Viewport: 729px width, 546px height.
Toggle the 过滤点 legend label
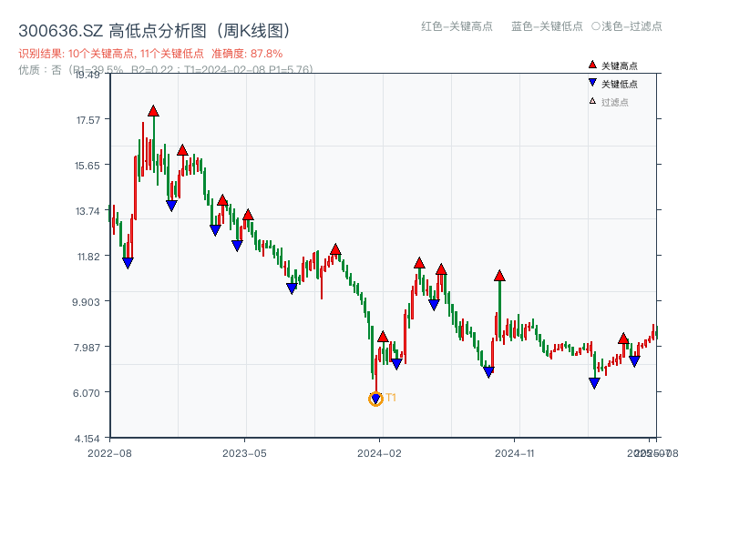pos(615,102)
